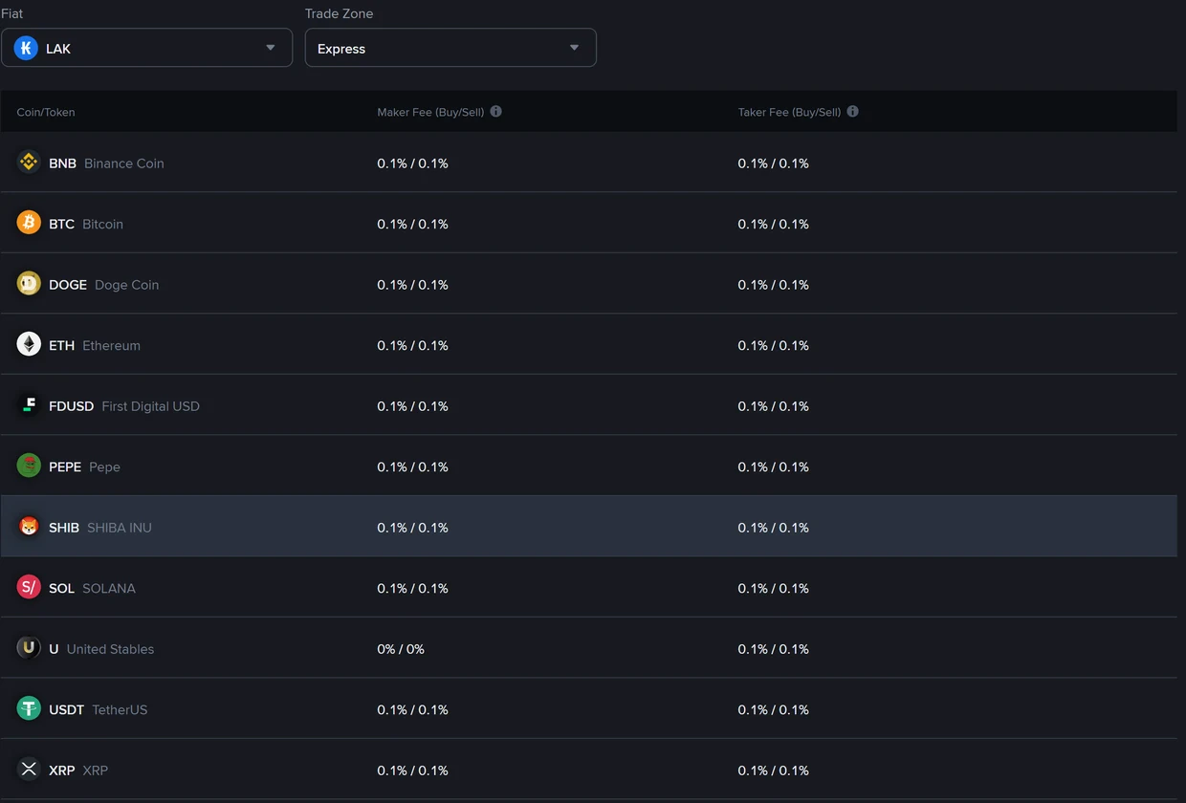Click PEPE taker fee value
The width and height of the screenshot is (1186, 803).
(x=773, y=467)
